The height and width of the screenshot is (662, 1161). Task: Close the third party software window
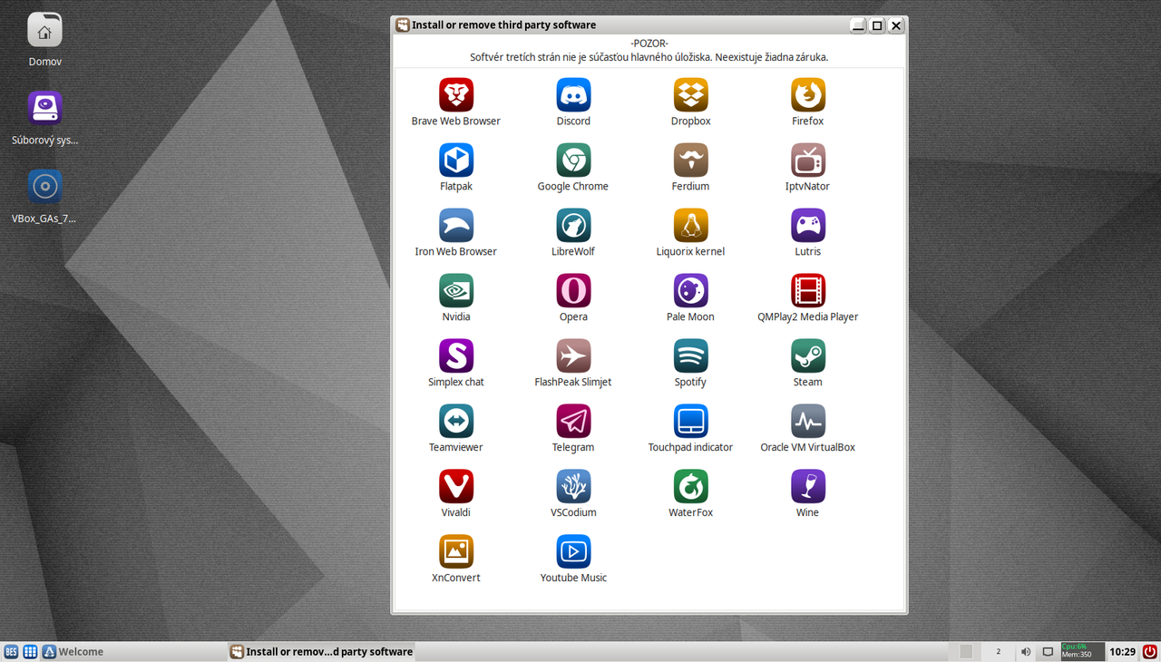pos(896,25)
